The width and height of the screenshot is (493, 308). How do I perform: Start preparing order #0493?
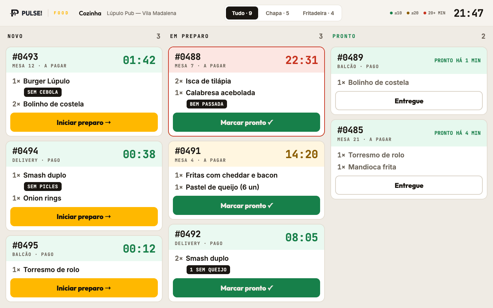coord(84,122)
